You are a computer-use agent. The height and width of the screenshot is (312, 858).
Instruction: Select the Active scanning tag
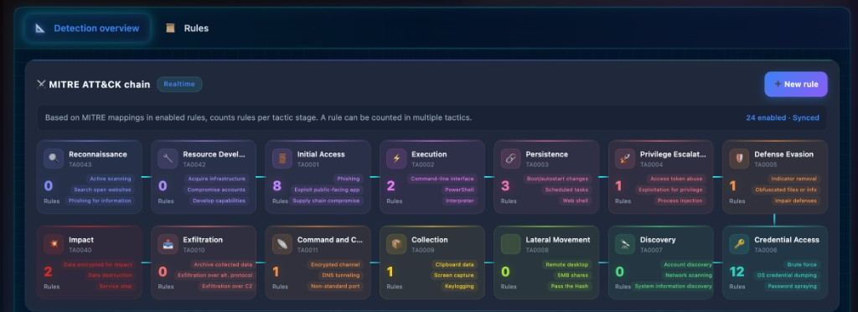111,179
